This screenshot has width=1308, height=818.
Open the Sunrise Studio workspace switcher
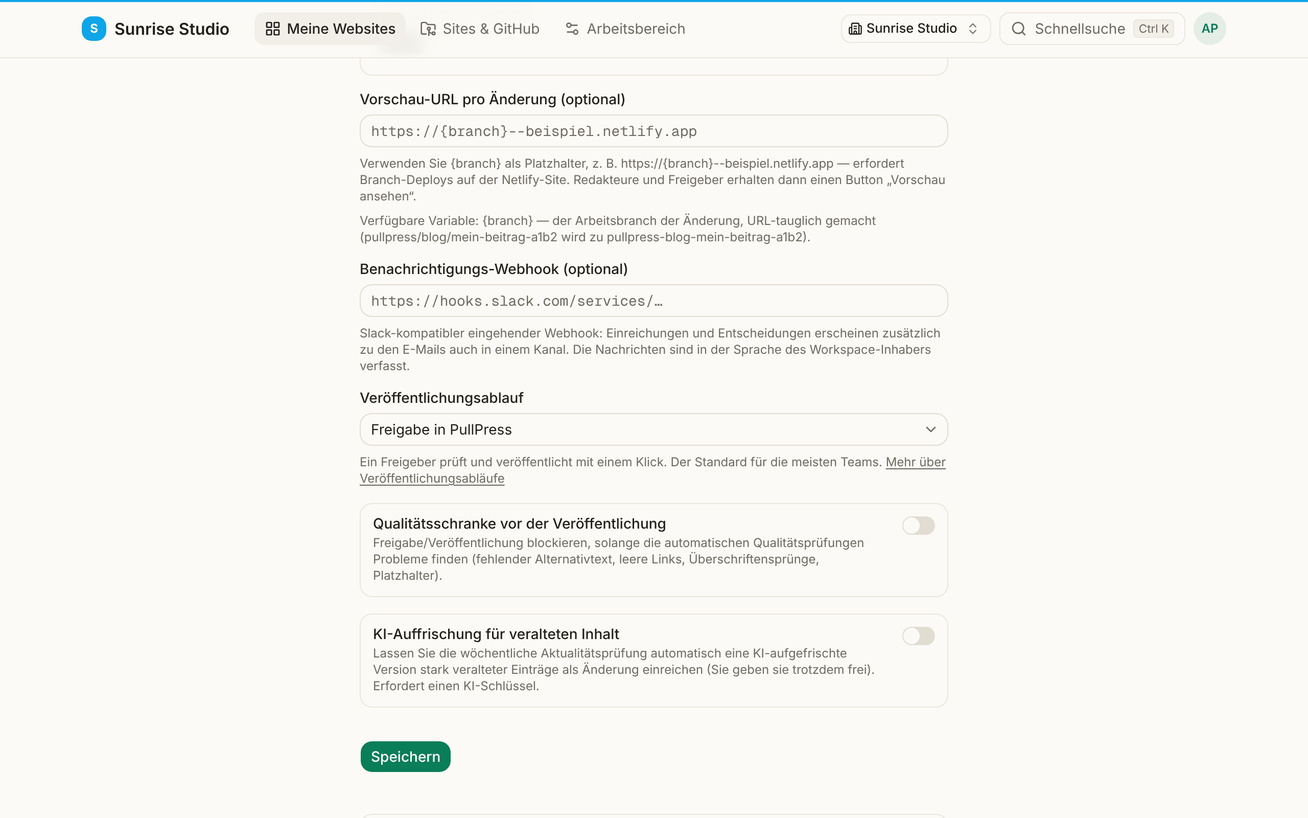(916, 29)
